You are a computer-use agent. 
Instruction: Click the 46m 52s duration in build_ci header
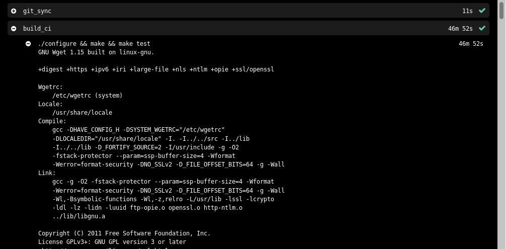(x=460, y=29)
